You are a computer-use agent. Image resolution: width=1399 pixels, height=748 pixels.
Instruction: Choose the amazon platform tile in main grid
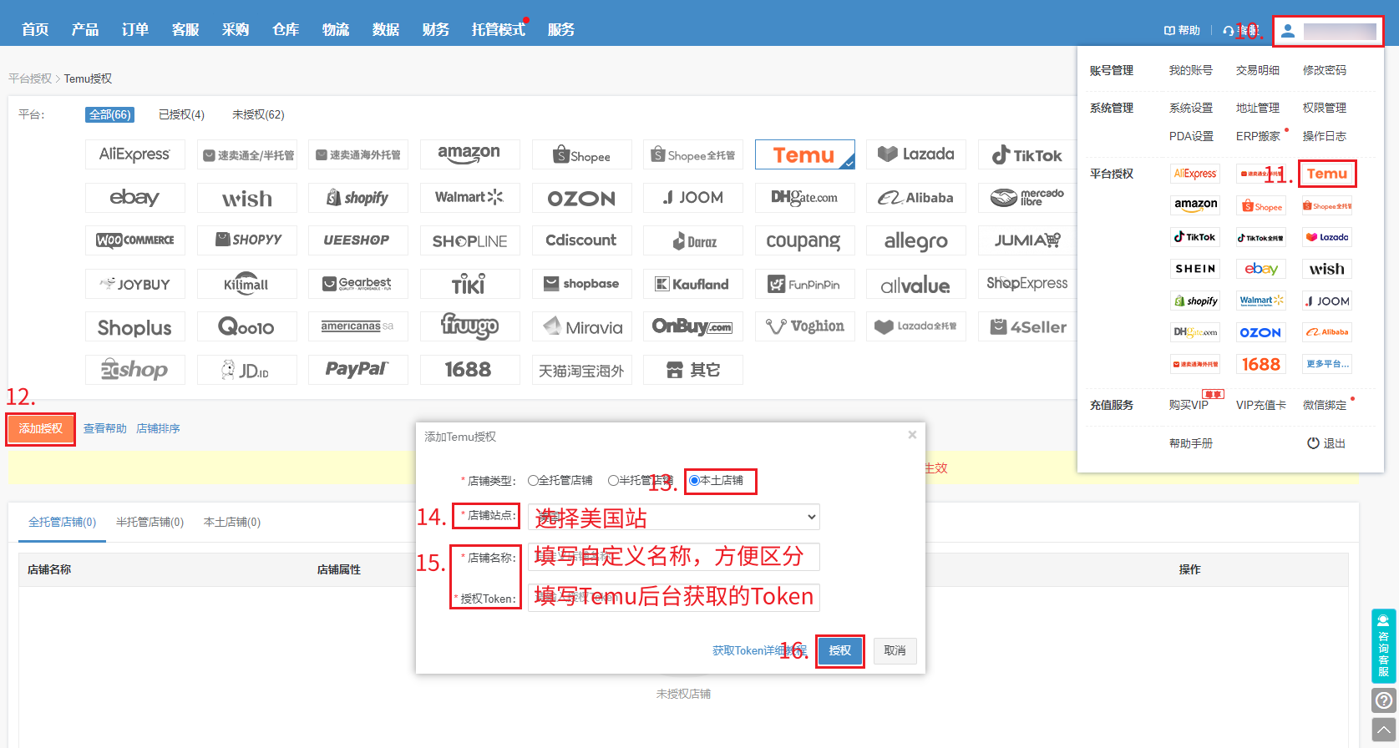pyautogui.click(x=469, y=154)
